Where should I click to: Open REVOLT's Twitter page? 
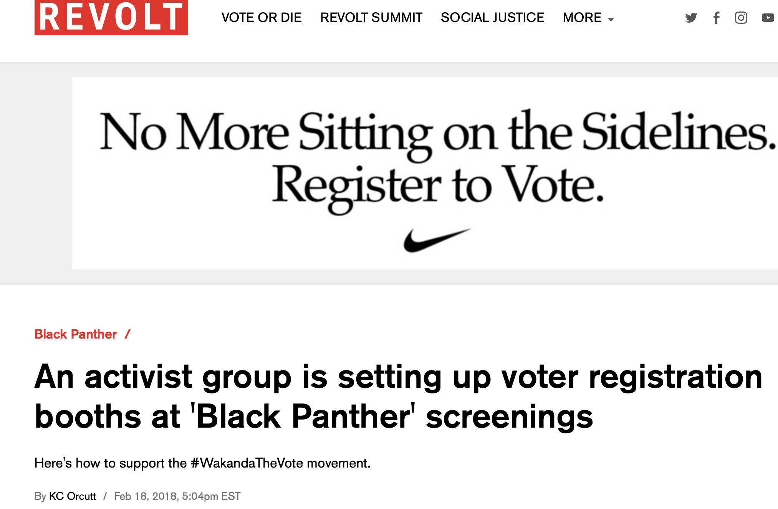(x=691, y=18)
